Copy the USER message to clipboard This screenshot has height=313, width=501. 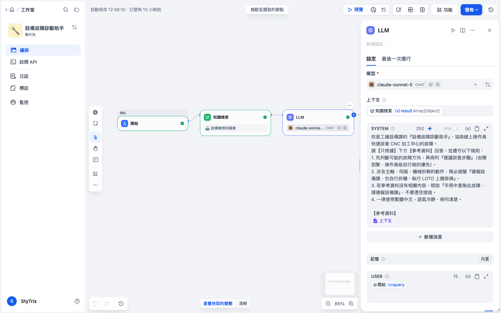pos(477,276)
